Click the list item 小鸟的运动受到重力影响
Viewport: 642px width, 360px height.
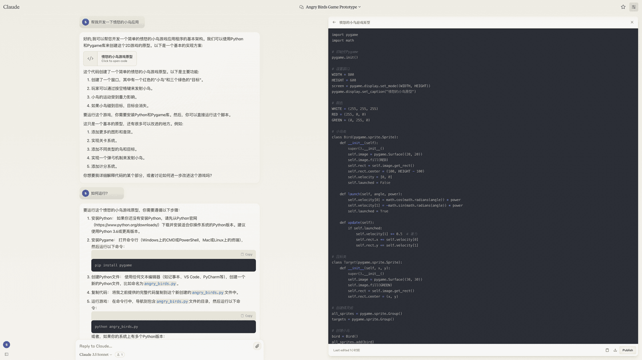point(114,97)
